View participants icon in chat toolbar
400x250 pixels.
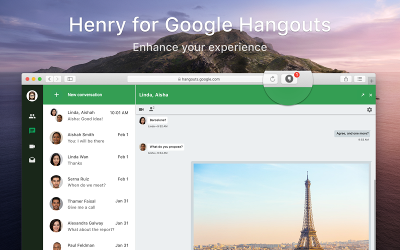click(152, 109)
